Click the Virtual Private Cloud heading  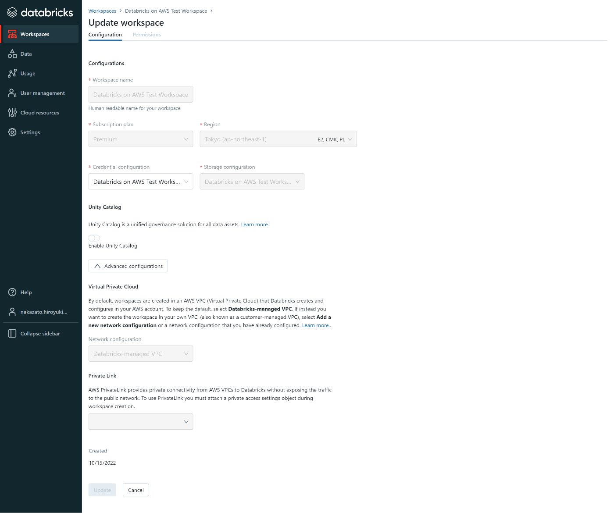[114, 287]
